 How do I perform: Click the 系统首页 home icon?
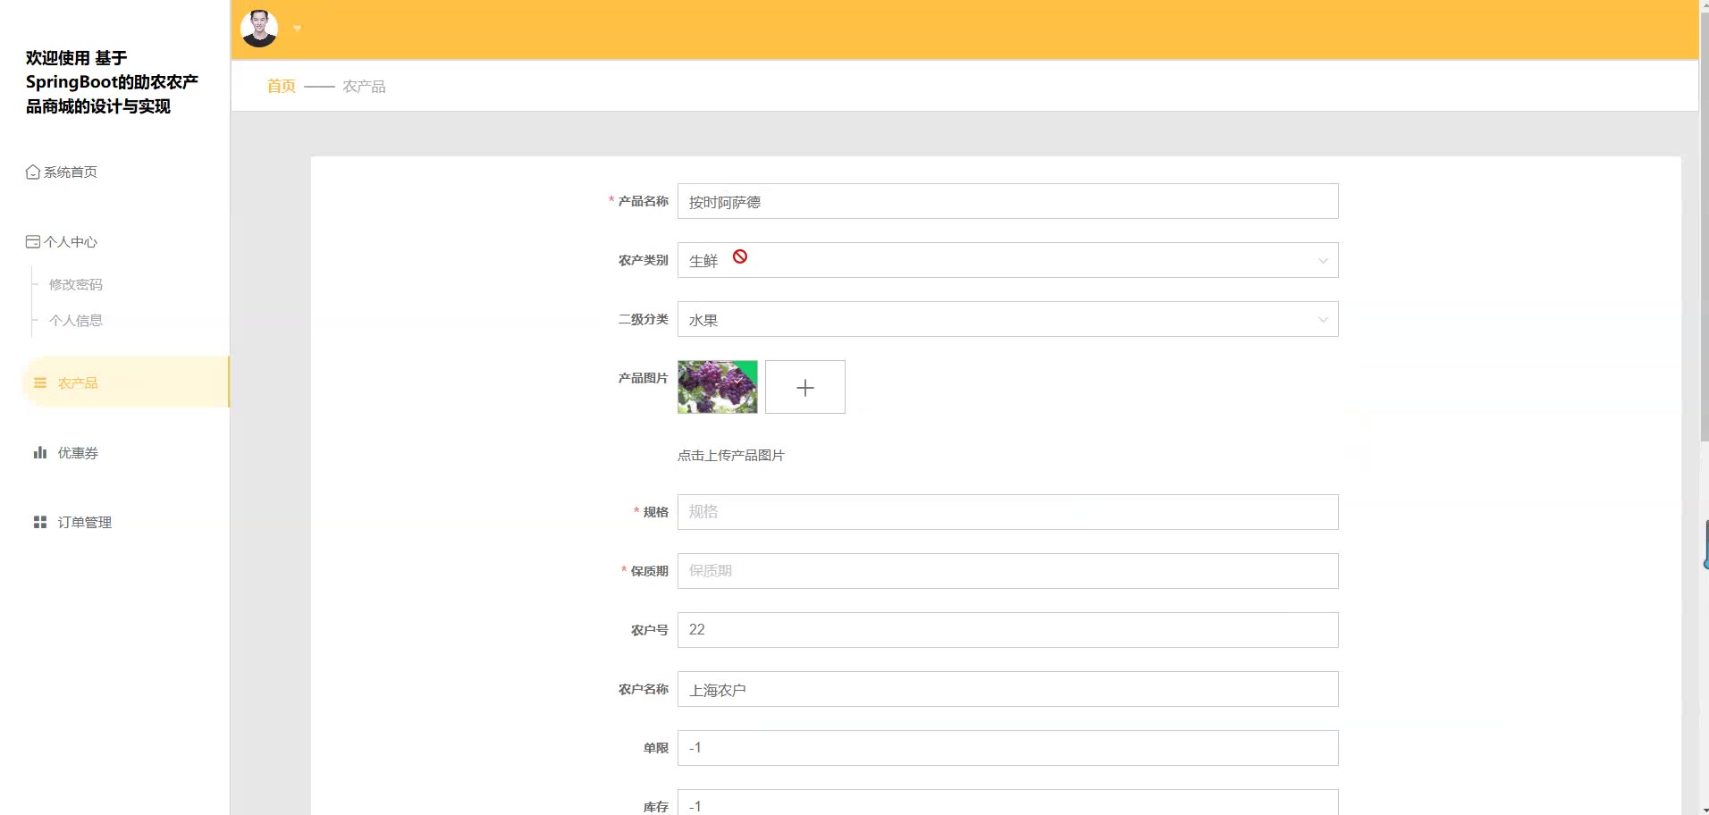[x=33, y=172]
